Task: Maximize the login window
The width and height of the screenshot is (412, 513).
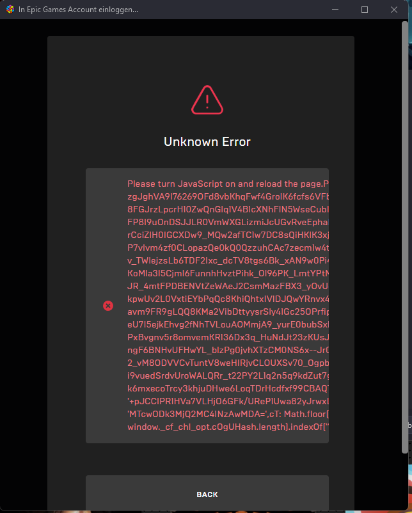Action: point(365,10)
